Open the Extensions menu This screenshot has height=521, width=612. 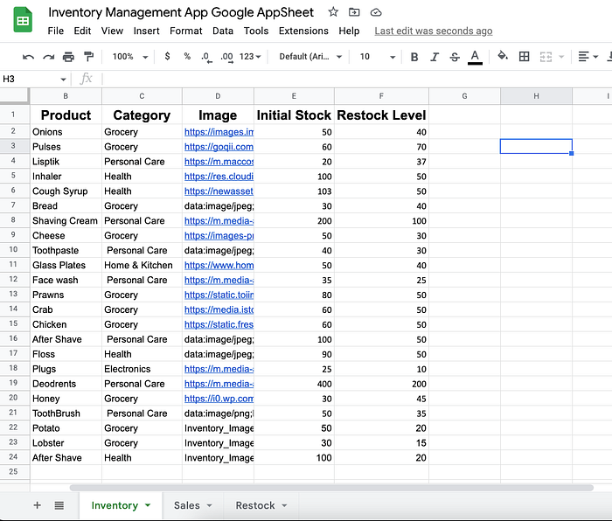[x=303, y=31]
